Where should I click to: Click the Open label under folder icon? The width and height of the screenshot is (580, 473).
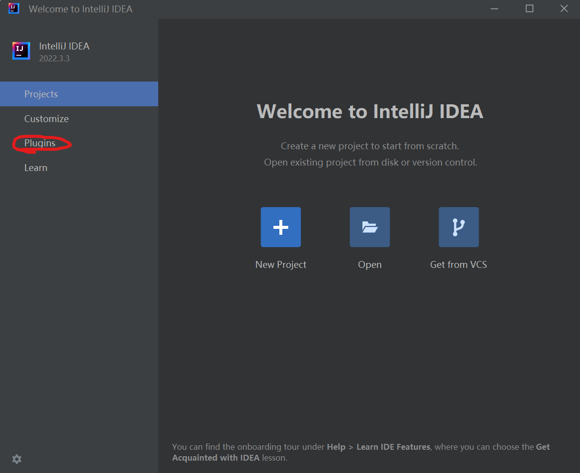tap(369, 265)
